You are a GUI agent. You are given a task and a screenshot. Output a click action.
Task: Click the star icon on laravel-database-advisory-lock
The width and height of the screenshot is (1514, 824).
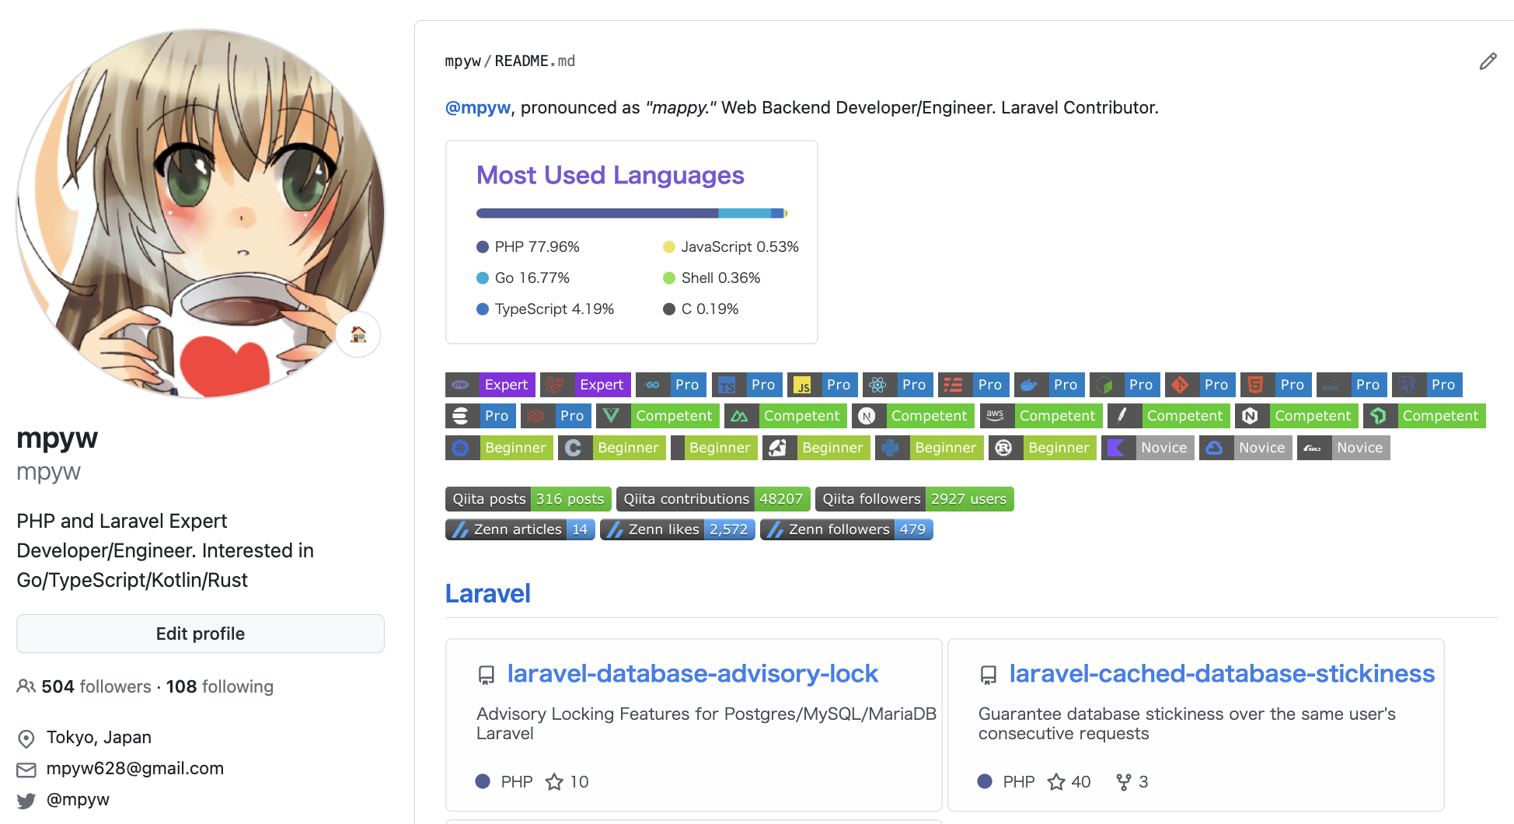554,782
